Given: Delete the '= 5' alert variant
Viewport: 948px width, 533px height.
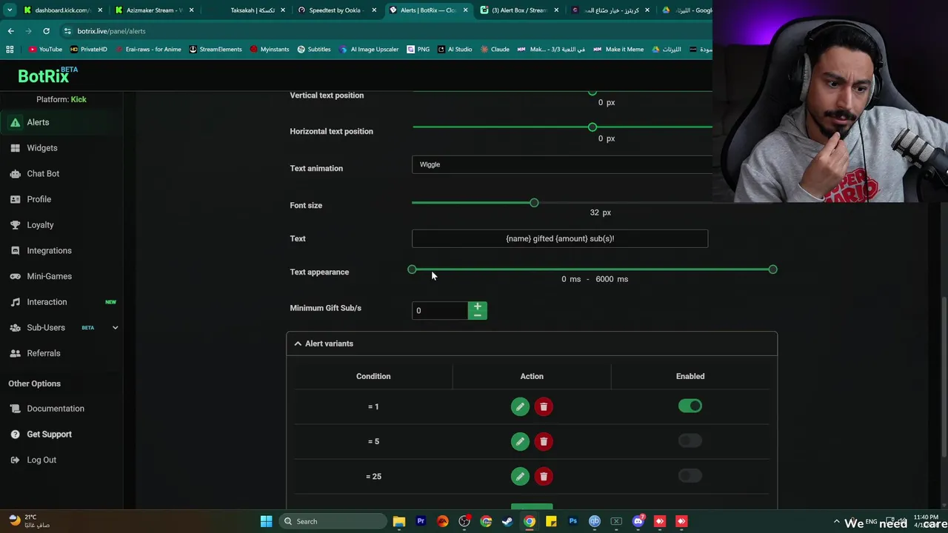Looking at the screenshot, I should click(x=544, y=441).
